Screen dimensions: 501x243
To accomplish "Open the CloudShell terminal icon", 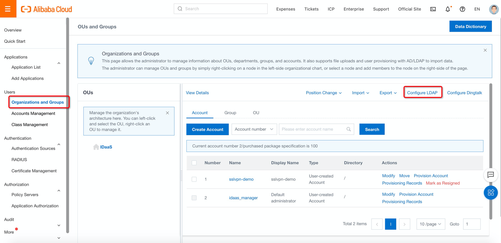I will click(433, 9).
